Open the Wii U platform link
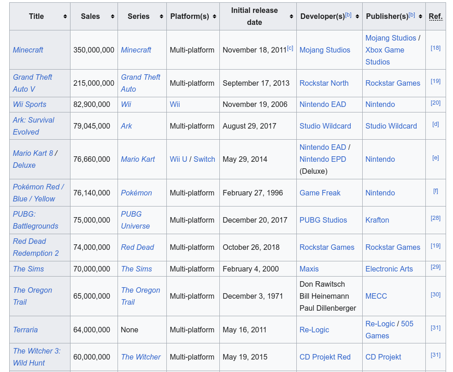The image size is (453, 372). pos(178,159)
